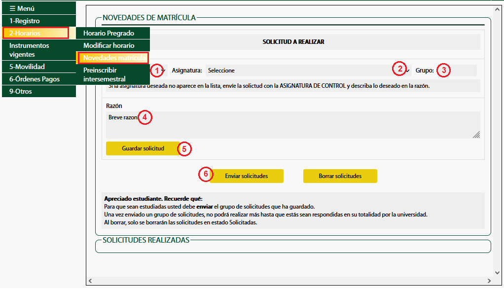Click the Guardar solicitud button
The width and height of the screenshot is (504, 289).
click(x=143, y=148)
